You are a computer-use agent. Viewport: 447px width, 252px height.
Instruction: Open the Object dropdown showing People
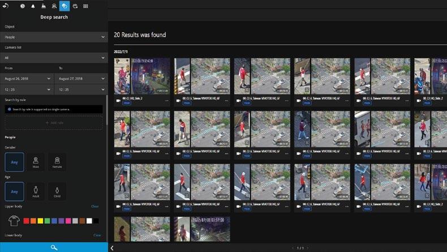pyautogui.click(x=54, y=37)
